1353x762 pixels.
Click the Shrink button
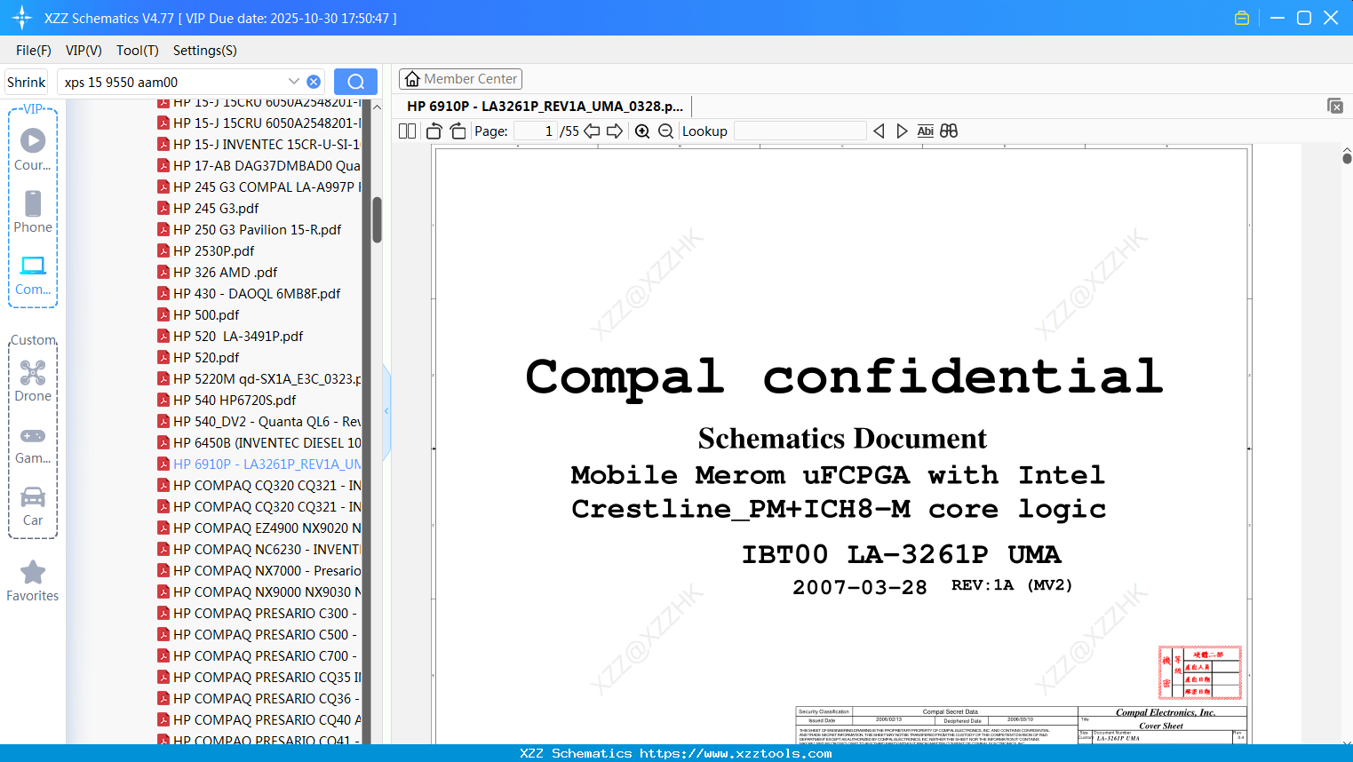[27, 82]
